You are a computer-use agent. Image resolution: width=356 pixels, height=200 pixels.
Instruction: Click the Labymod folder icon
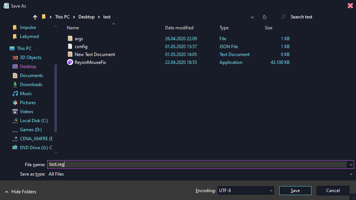point(15,36)
